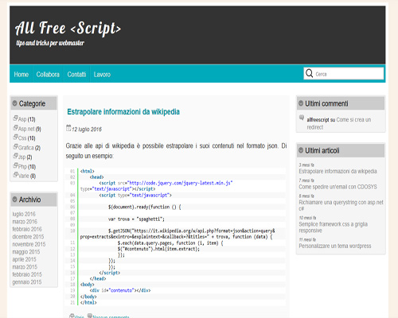Open the dicembre 2015 archive
The width and height of the screenshot is (398, 318).
[28, 237]
